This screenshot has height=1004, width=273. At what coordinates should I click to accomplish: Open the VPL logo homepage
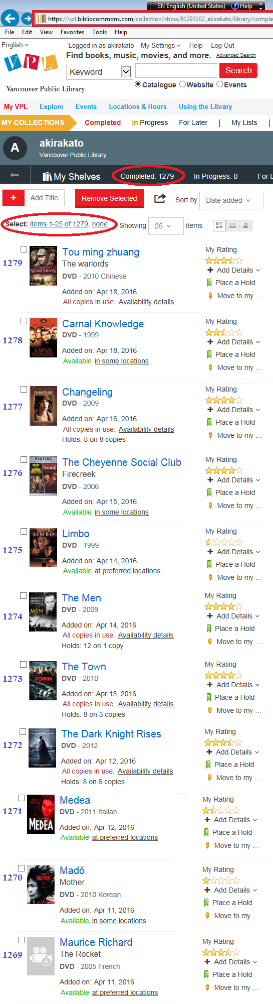[31, 63]
